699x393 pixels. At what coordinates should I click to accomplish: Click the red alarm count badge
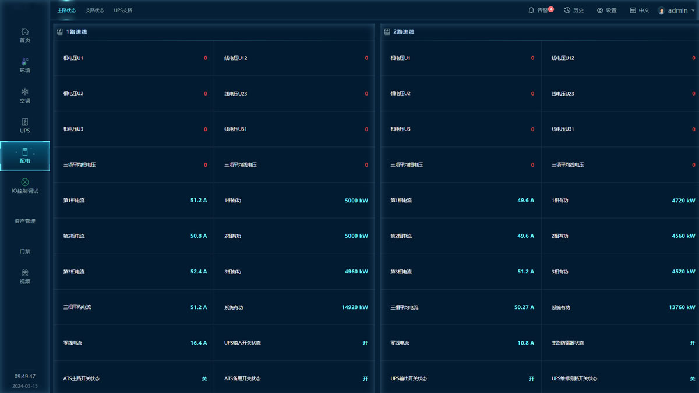point(551,9)
